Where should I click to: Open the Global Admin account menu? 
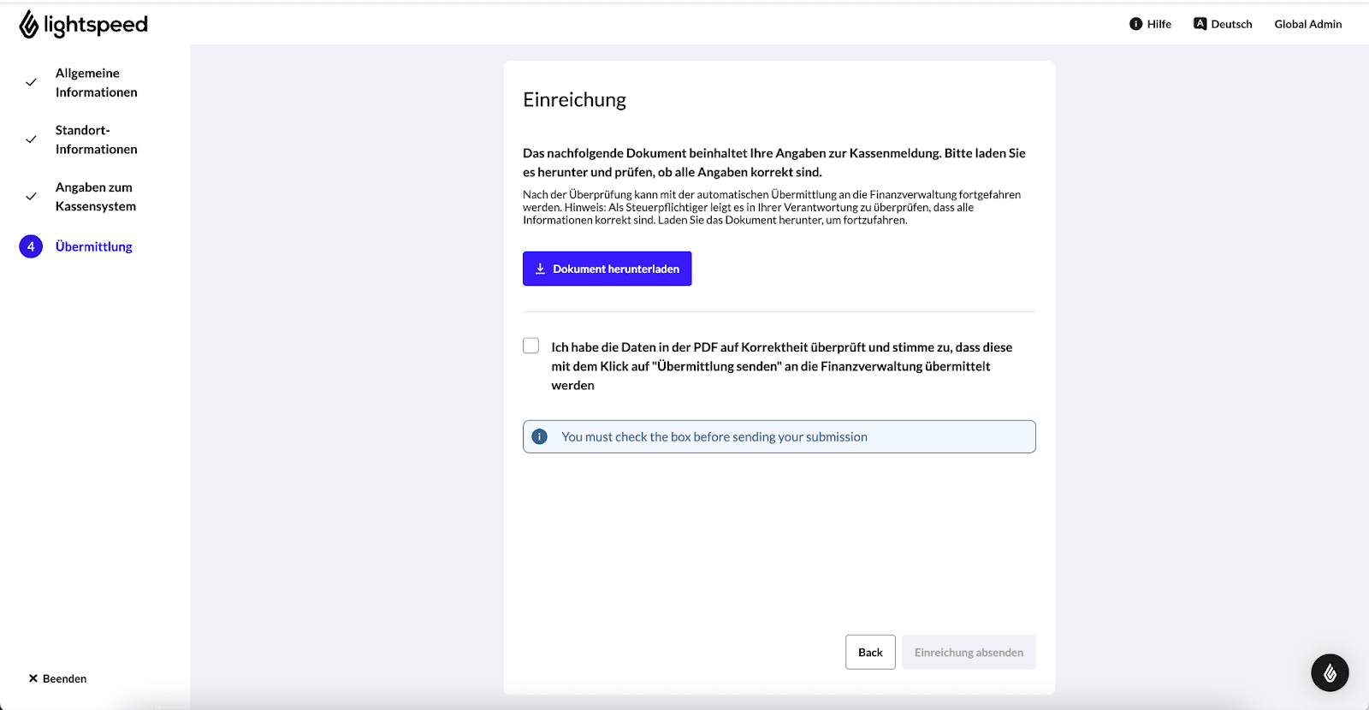point(1307,24)
